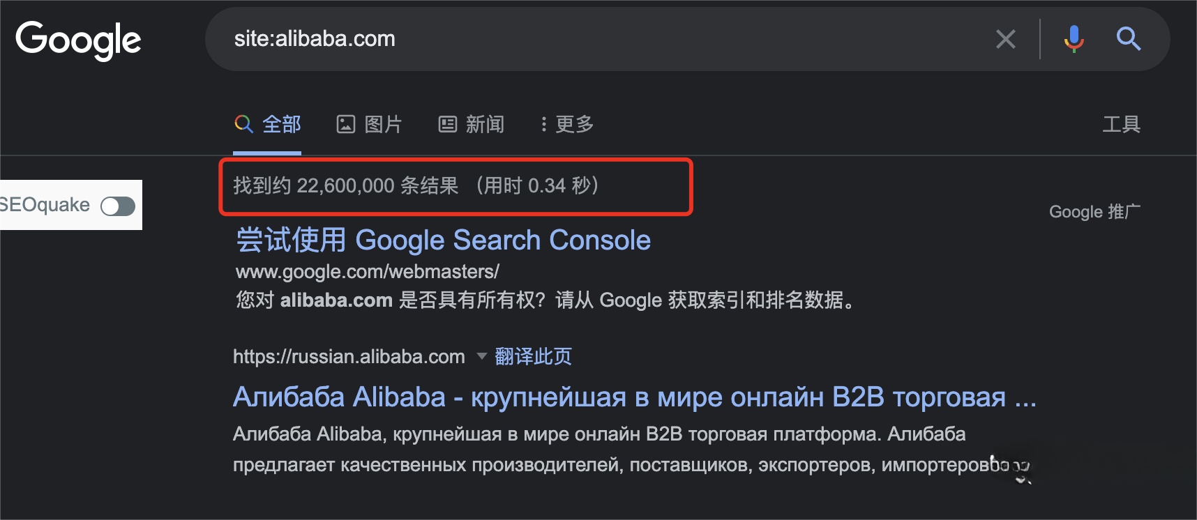Open the Алибаба Alibaba result title
The image size is (1197, 520).
coord(635,397)
